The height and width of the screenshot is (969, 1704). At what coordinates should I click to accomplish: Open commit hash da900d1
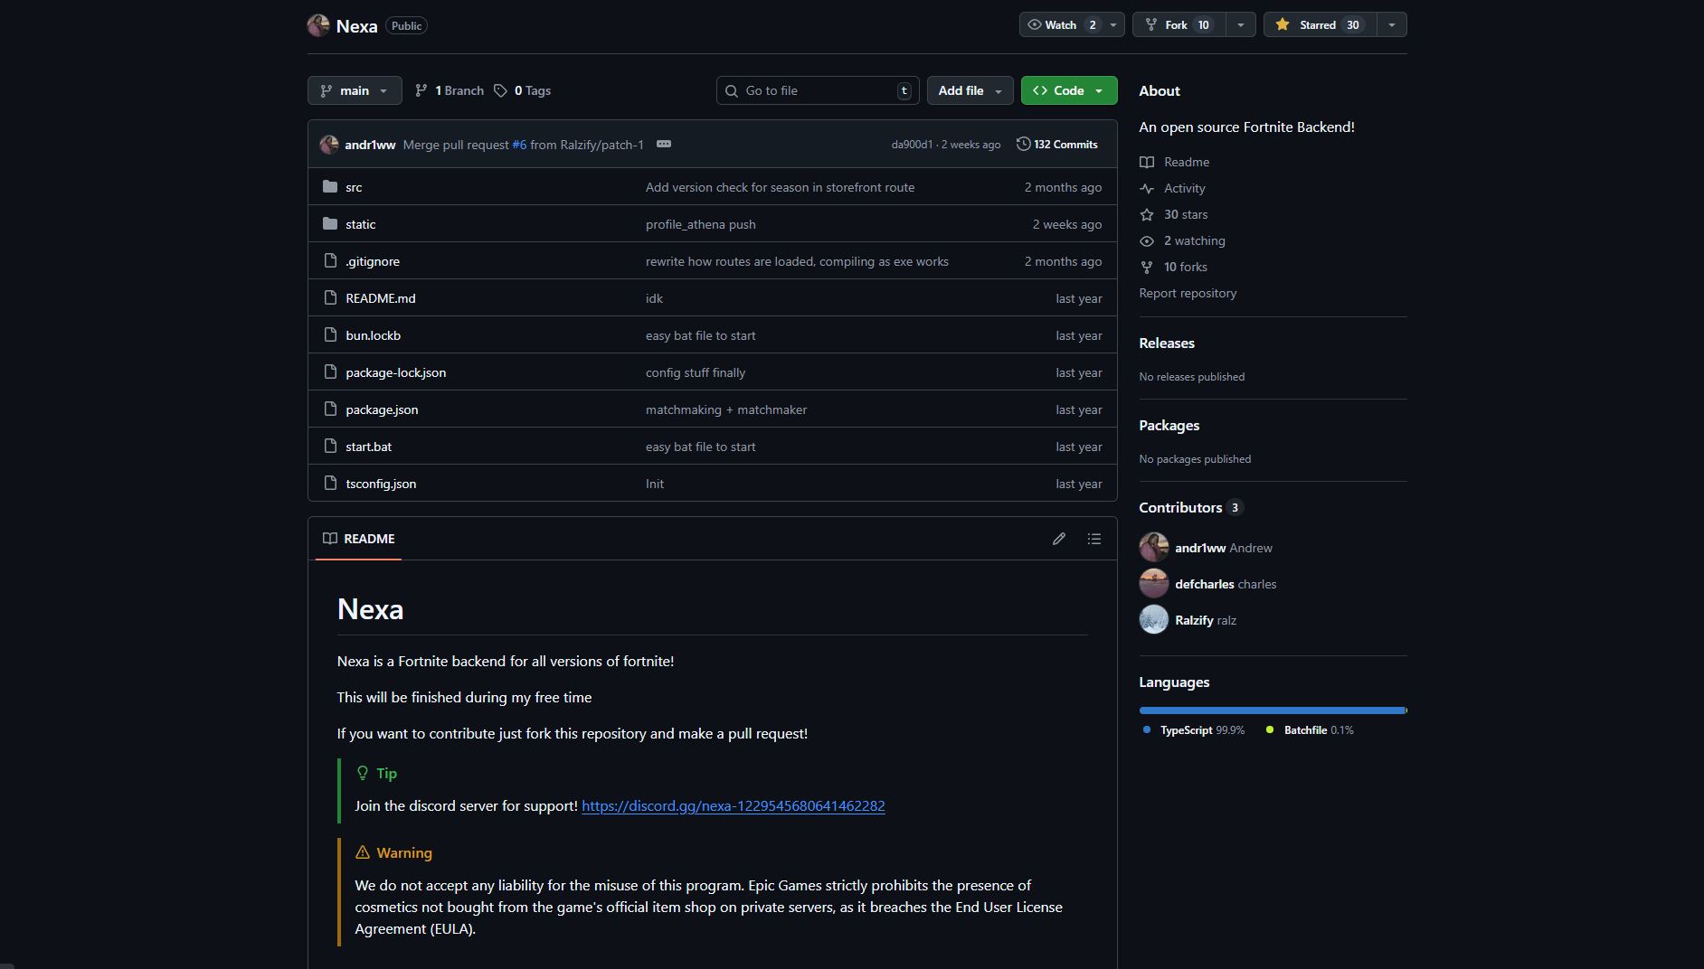tap(912, 145)
